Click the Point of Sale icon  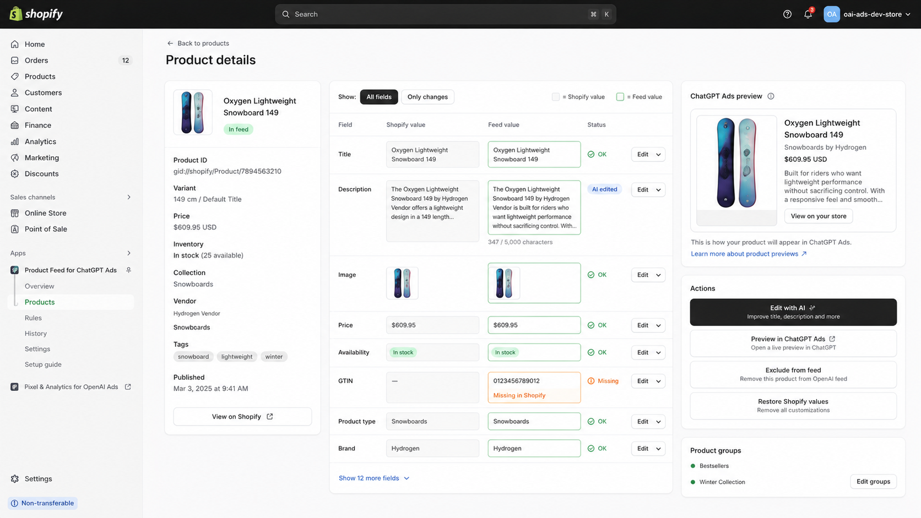pos(15,229)
